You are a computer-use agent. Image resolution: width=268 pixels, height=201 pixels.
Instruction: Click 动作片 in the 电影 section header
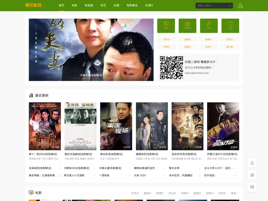[x=135, y=193]
